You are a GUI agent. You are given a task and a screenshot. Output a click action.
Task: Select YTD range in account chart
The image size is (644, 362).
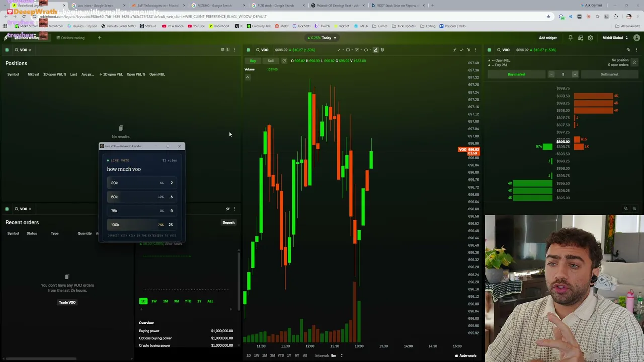pos(188,301)
